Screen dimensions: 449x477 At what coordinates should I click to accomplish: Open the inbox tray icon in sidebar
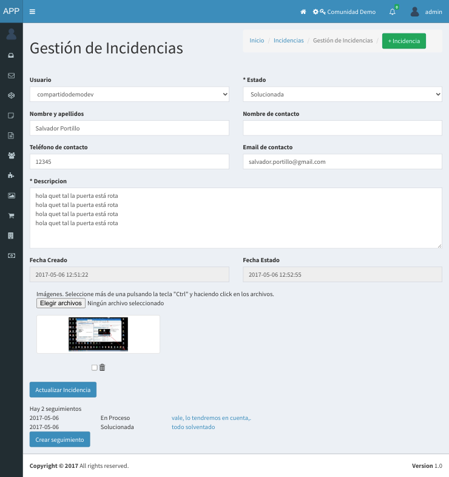click(11, 56)
